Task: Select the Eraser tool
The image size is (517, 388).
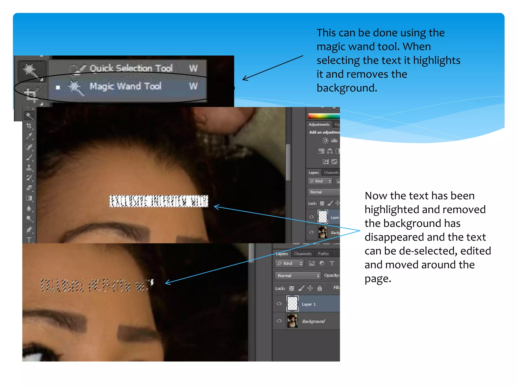Action: click(29, 188)
